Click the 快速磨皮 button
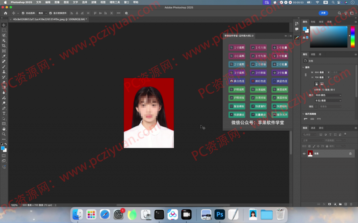 (237, 115)
